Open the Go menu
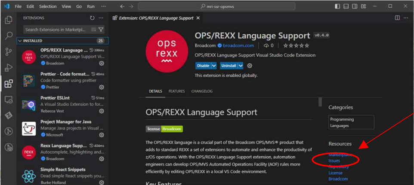Viewport: 414px width, 185px height. [79, 6]
